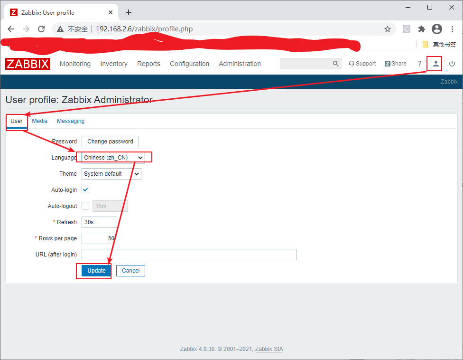The width and height of the screenshot is (463, 360).
Task: Open the Theme dropdown
Action: (111, 174)
